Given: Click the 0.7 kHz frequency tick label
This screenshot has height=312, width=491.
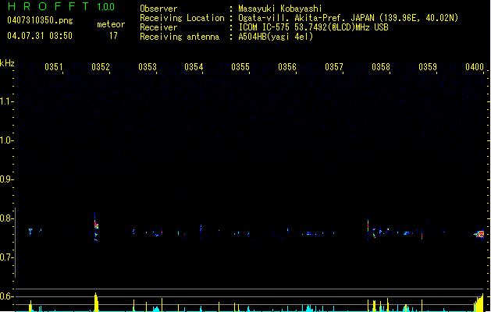Looking at the screenshot, I should pyautogui.click(x=6, y=257).
